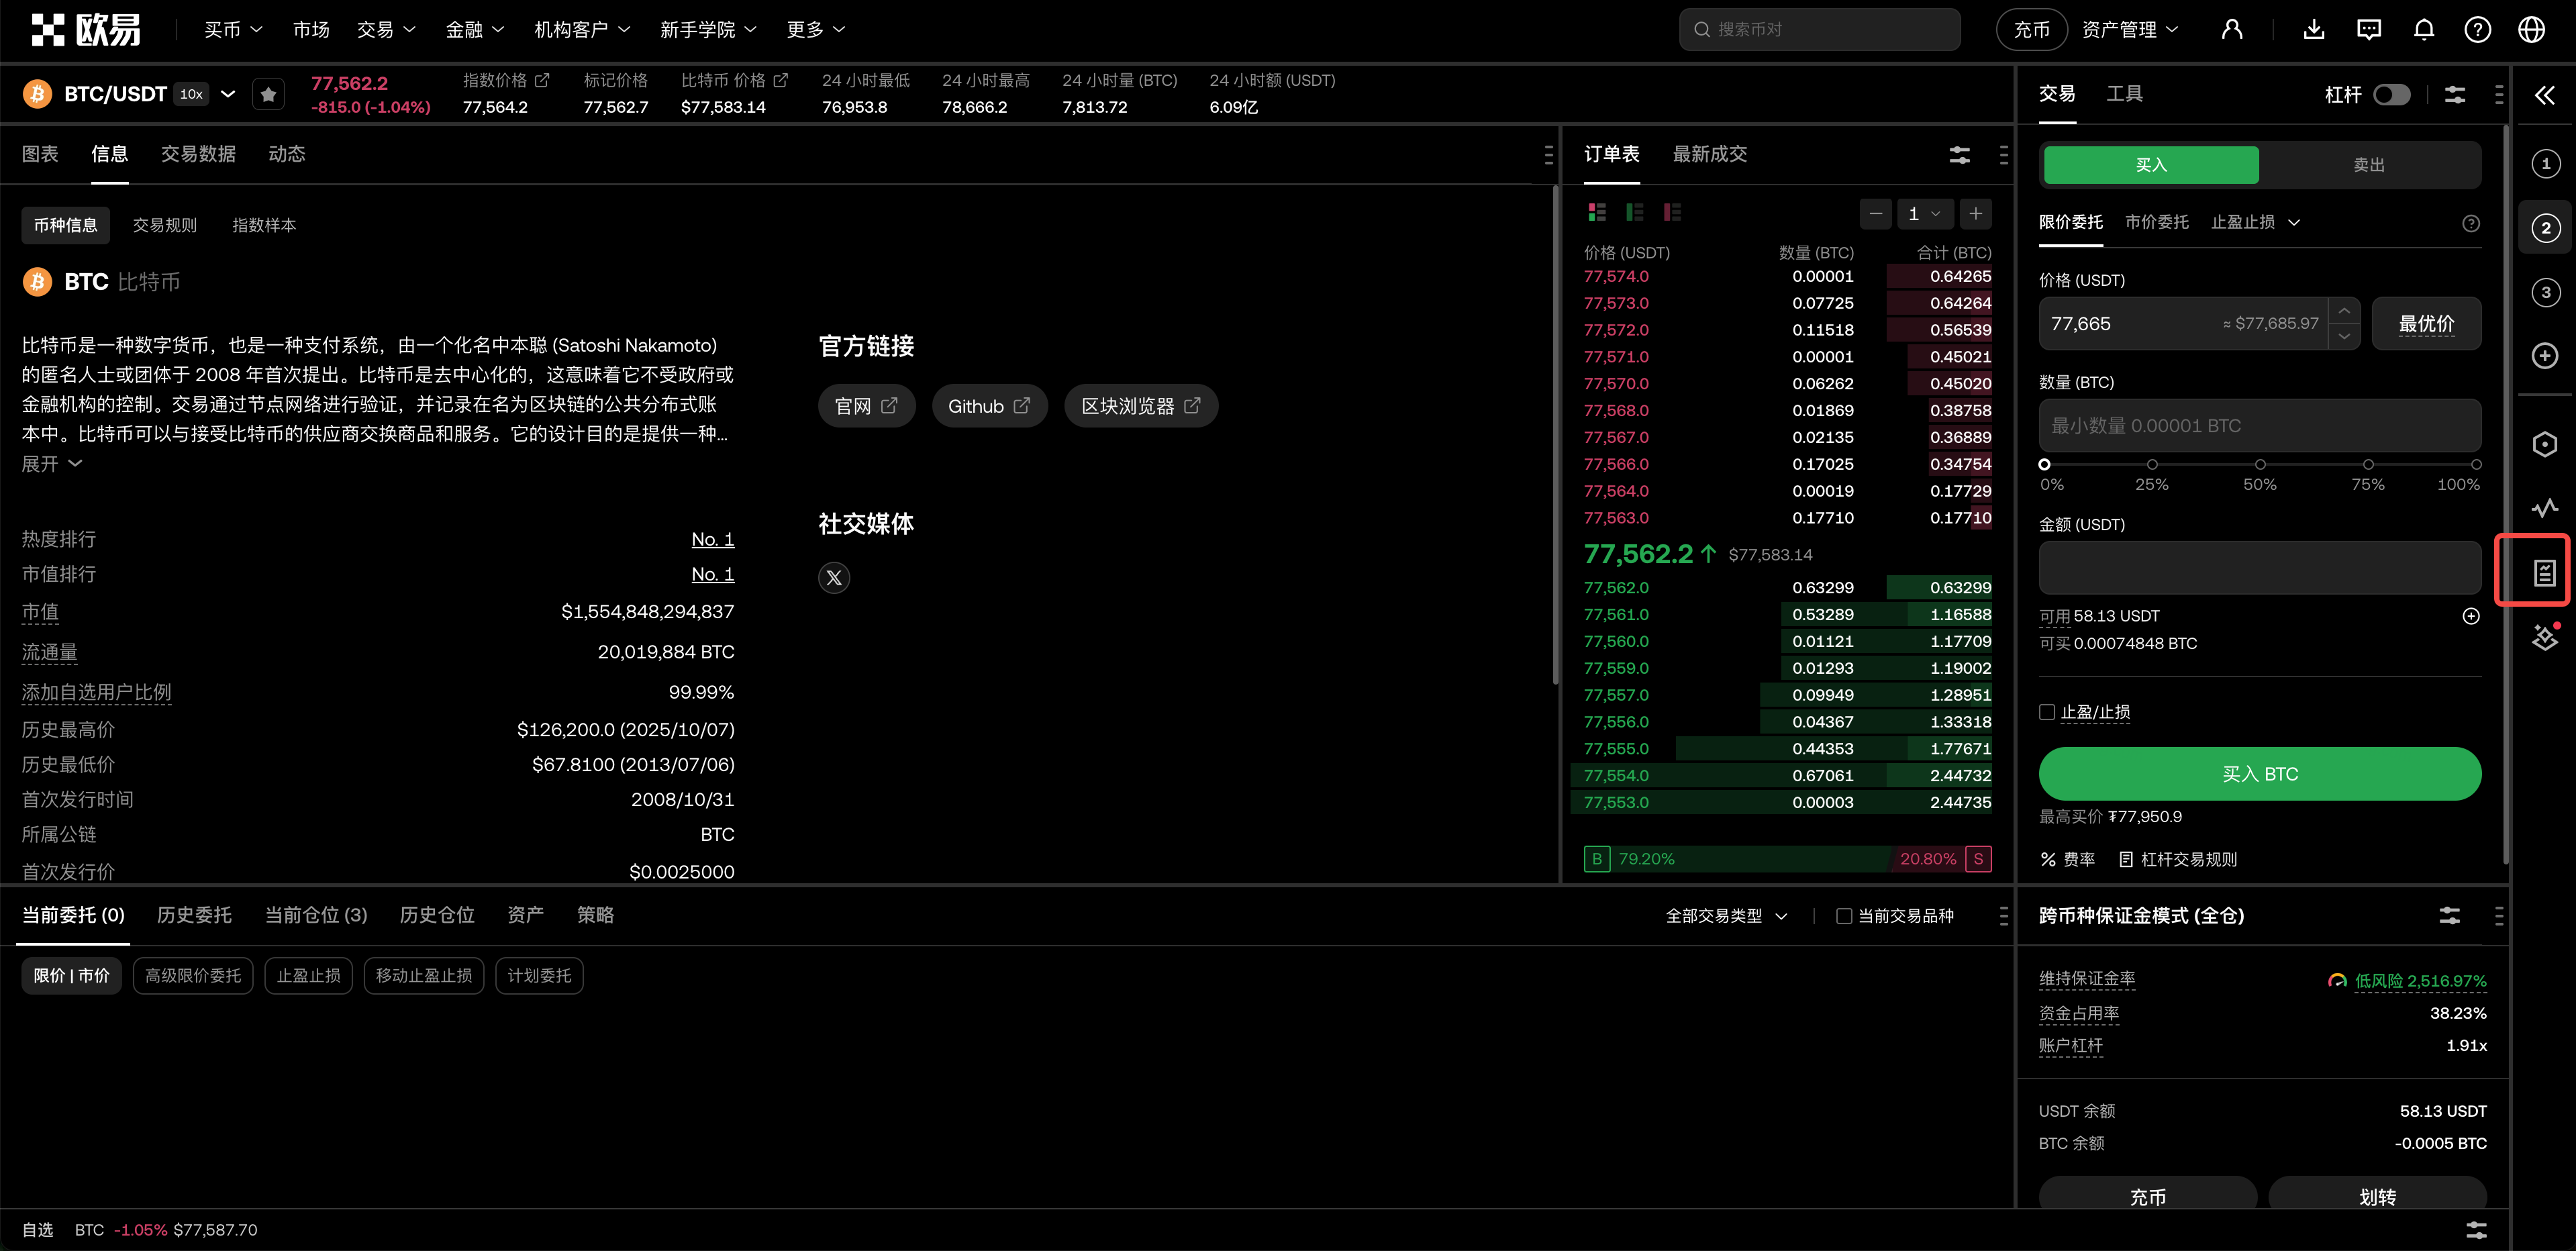Click the 最优价 button
2576x1251 pixels.
2426,324
